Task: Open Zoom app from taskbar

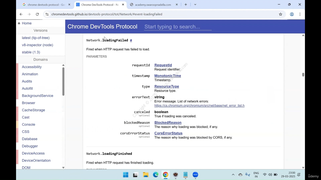Action: (x=195, y=175)
